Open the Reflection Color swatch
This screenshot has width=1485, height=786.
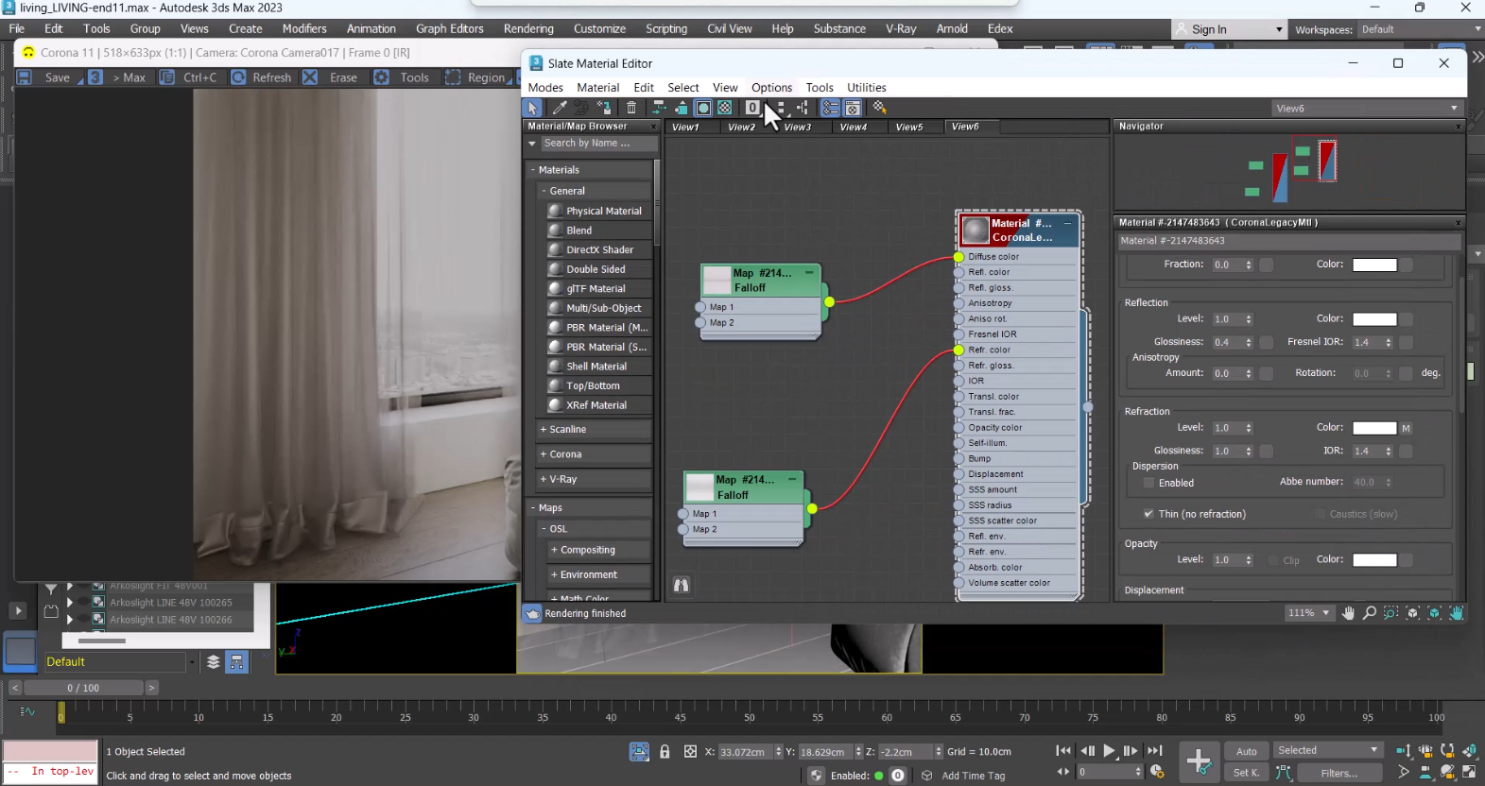[x=1374, y=319]
